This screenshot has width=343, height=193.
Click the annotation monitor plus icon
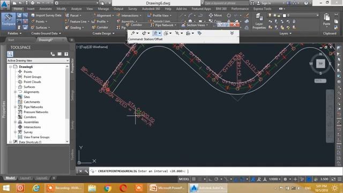(x=295, y=179)
